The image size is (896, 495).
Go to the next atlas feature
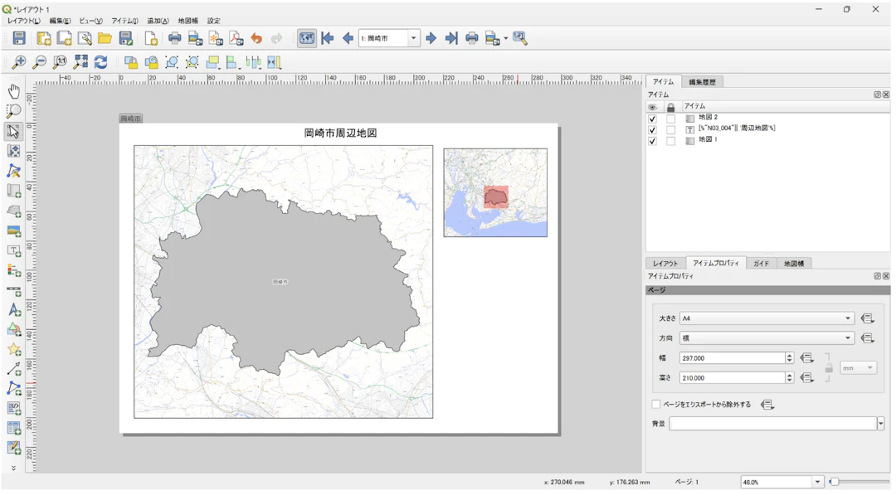point(431,38)
